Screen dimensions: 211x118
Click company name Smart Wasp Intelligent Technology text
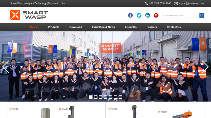[38, 3]
